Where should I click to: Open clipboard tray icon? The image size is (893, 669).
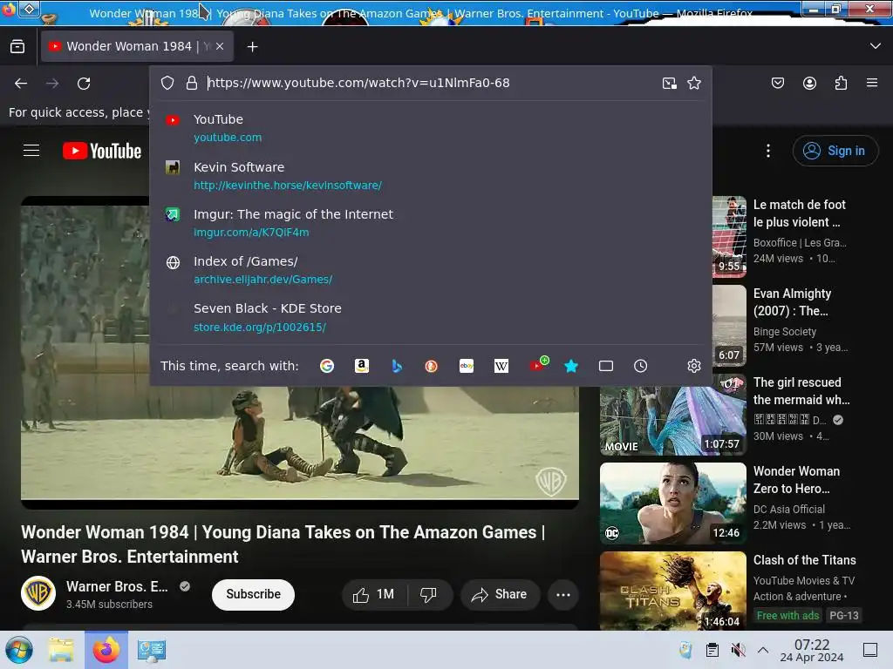pyautogui.click(x=712, y=650)
